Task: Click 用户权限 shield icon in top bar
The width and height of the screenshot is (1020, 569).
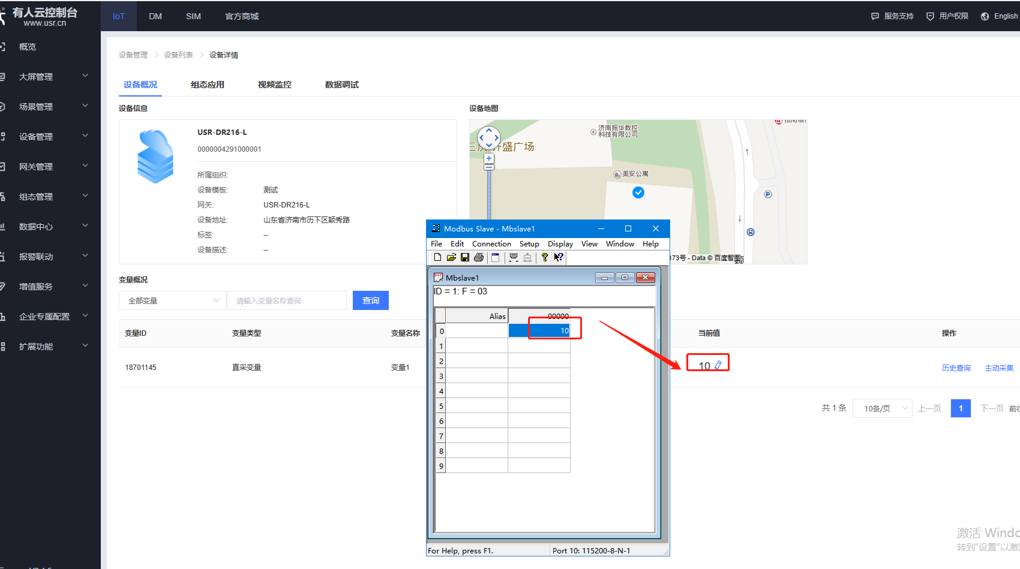Action: pyautogui.click(x=930, y=16)
